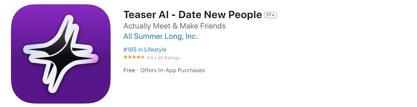Image resolution: width=417 pixels, height=107 pixels.
Task: Click the 17+ age rating badge
Action: [271, 15]
